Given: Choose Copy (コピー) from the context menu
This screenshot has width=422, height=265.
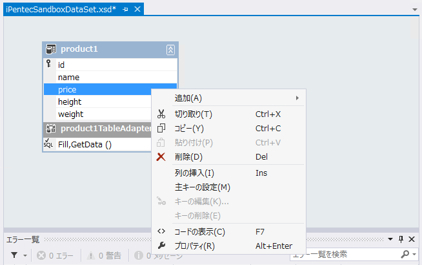Looking at the screenshot, I should [189, 128].
